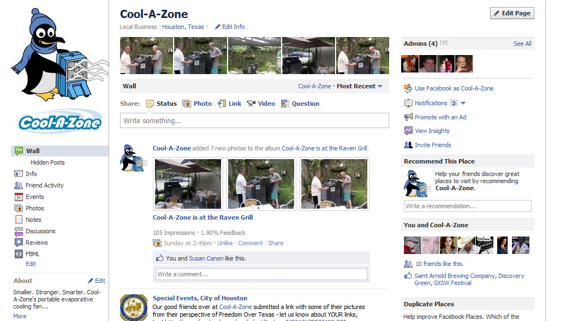Select the Question share icon
The image size is (572, 321).
(285, 104)
